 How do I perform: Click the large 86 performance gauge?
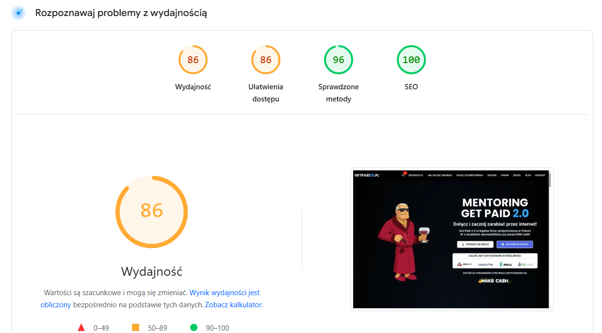(x=151, y=212)
